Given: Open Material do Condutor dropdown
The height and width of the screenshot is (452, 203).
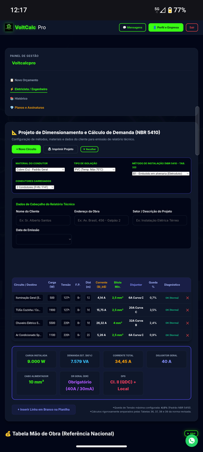Looking at the screenshot, I should (x=40, y=169).
